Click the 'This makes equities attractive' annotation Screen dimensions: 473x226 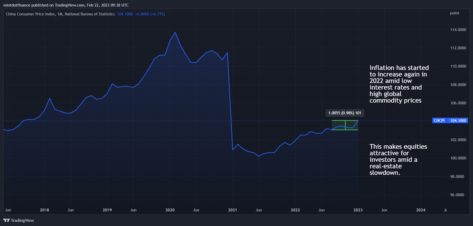pos(398,159)
